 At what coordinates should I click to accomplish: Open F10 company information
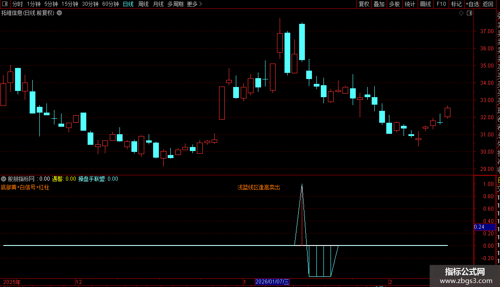[x=441, y=4]
